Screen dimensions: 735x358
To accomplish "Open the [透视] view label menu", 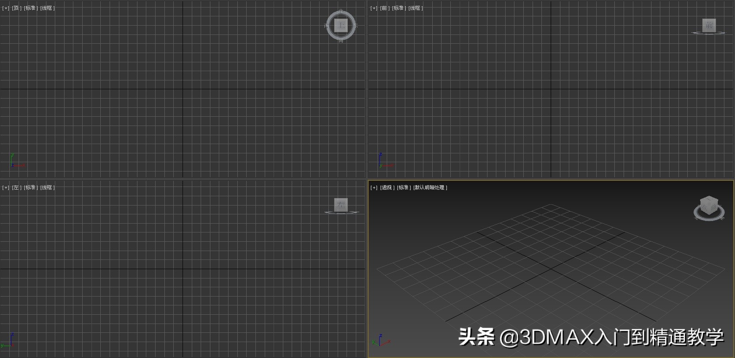I will click(x=387, y=187).
